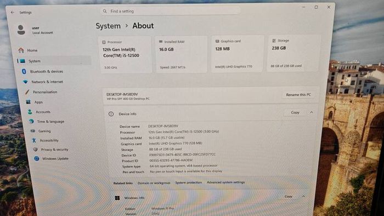Click System in the breadcrumb
This screenshot has width=384, height=216.
108,26
